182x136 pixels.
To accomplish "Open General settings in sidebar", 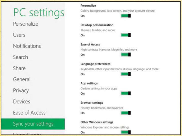I will coord(22,79).
